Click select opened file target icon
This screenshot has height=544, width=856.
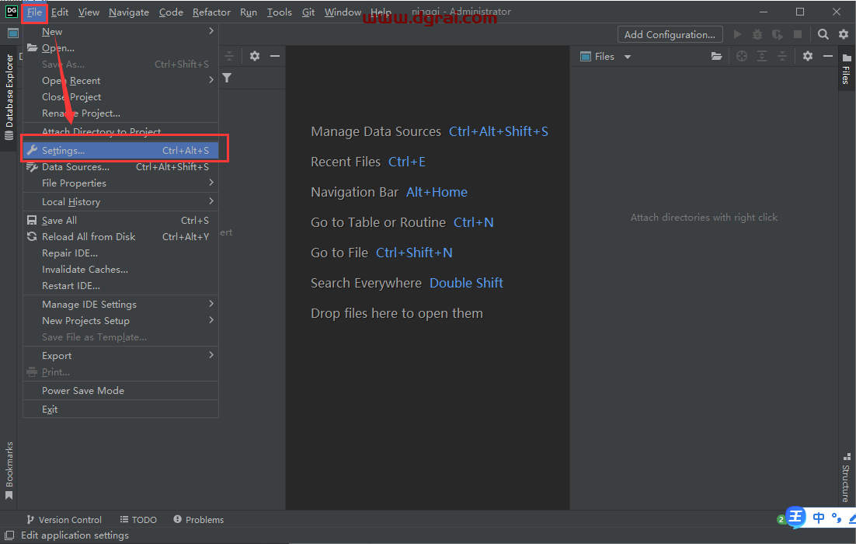[x=741, y=56]
